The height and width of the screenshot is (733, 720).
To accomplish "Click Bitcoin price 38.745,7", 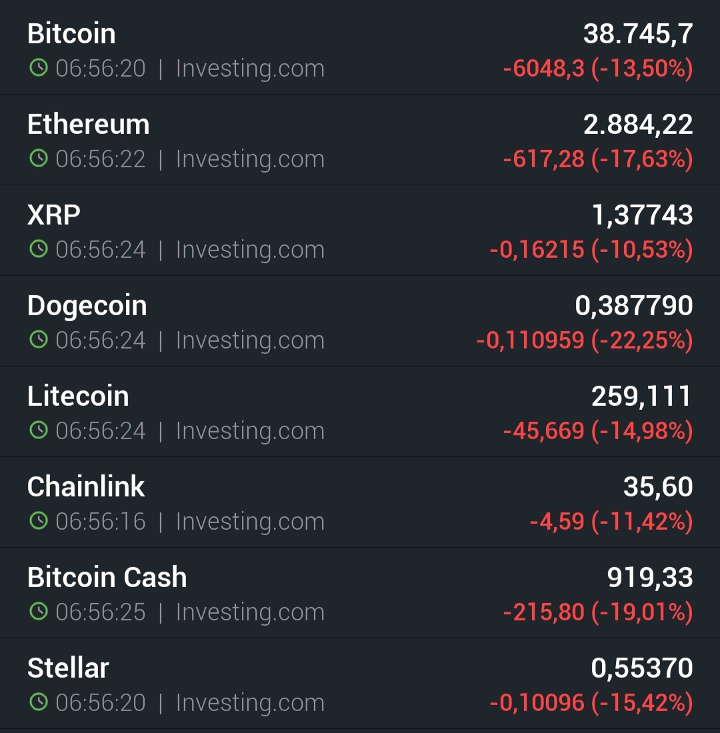I will point(638,34).
